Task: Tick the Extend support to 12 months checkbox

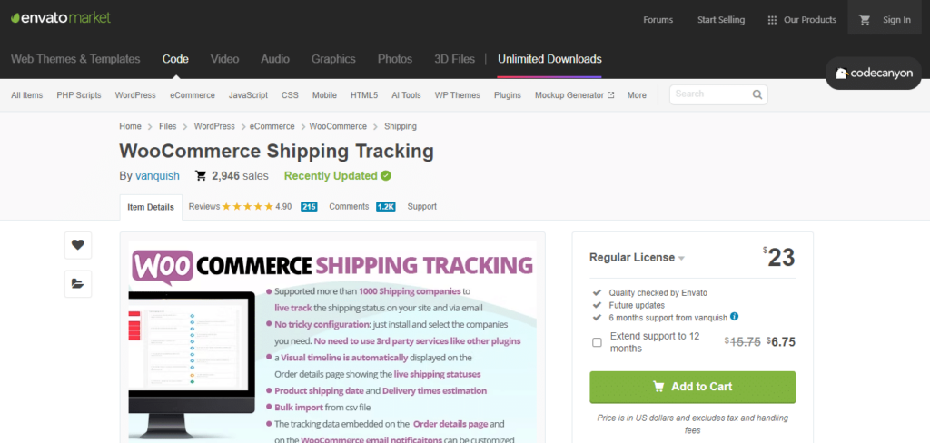Action: (597, 342)
